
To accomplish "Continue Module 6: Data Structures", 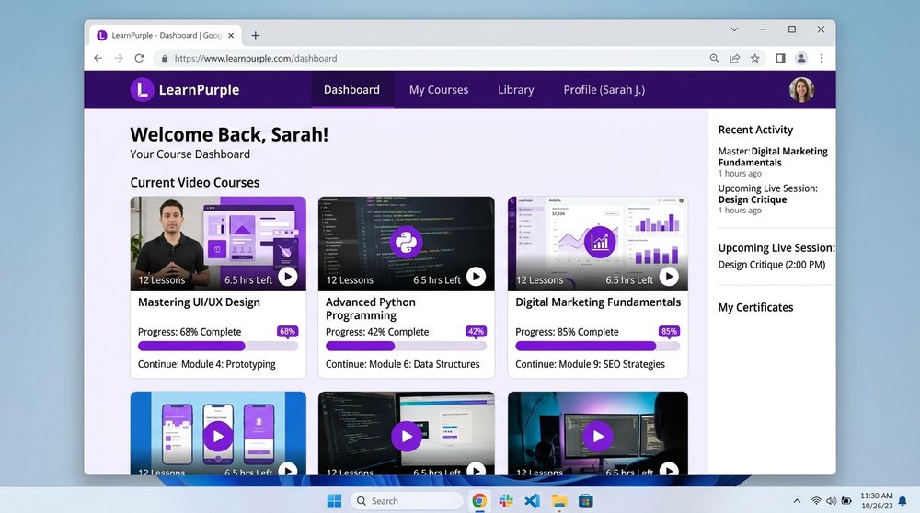I will 403,364.
